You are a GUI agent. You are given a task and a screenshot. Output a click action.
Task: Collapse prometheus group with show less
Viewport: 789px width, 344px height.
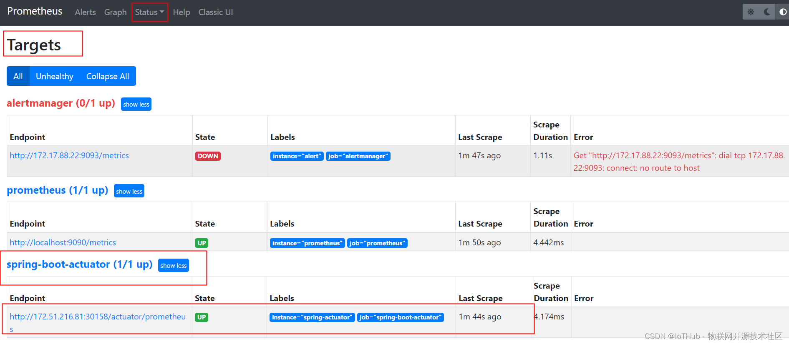coord(129,191)
